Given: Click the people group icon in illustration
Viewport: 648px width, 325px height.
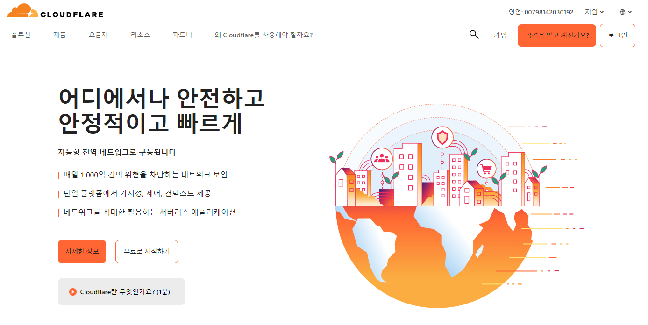Looking at the screenshot, I should (382, 158).
